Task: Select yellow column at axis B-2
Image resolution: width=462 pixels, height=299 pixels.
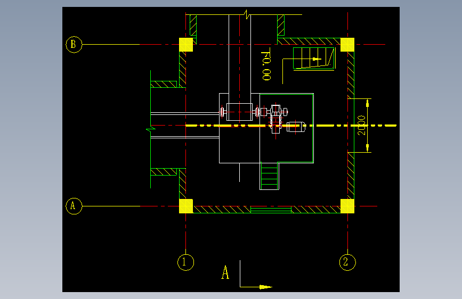Action: (x=347, y=45)
